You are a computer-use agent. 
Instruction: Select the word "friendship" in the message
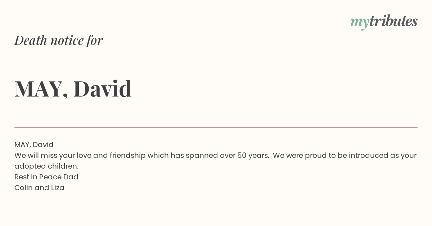(128, 155)
